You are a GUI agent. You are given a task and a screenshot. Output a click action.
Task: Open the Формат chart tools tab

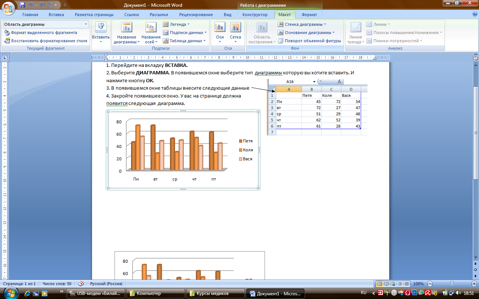(309, 15)
